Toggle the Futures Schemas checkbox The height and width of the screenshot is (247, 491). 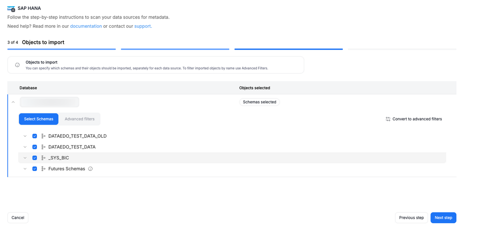(35, 169)
